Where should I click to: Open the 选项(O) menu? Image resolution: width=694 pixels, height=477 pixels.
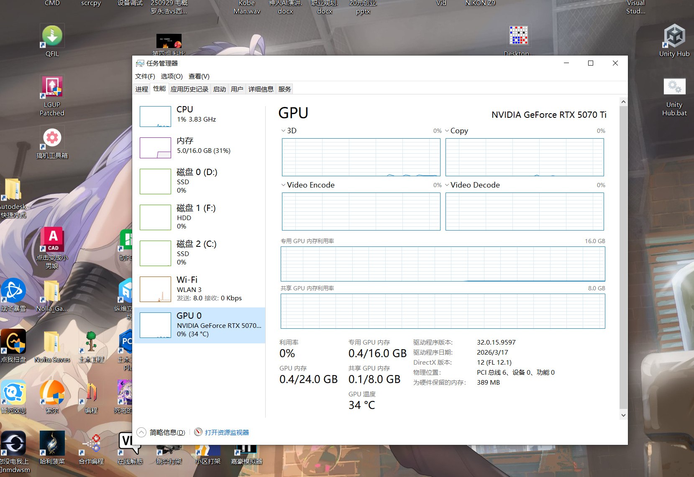172,76
